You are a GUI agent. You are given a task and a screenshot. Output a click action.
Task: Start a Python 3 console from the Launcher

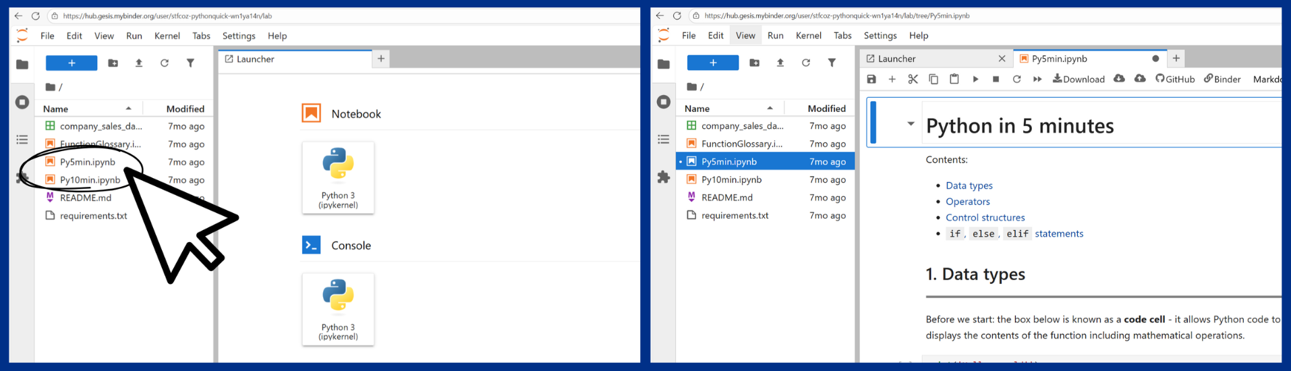[338, 310]
